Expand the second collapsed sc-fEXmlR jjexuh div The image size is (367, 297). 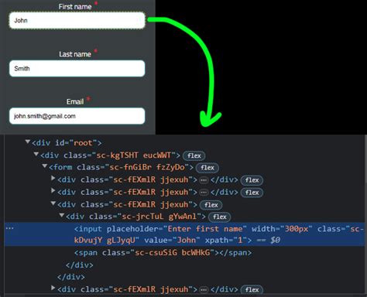tap(53, 190)
